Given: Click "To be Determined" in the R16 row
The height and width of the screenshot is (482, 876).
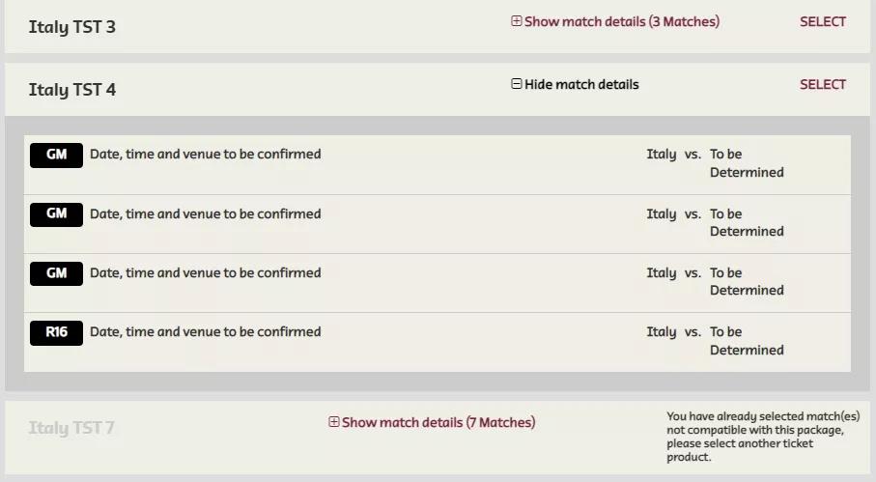Looking at the screenshot, I should pos(746,341).
